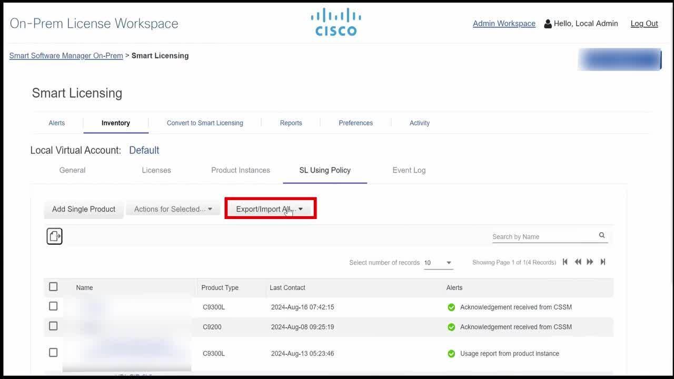Open the Activity tab

pyautogui.click(x=420, y=123)
